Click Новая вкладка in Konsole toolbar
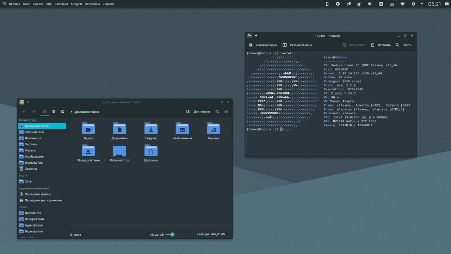Viewport: 451px width, 254px height. (262, 45)
